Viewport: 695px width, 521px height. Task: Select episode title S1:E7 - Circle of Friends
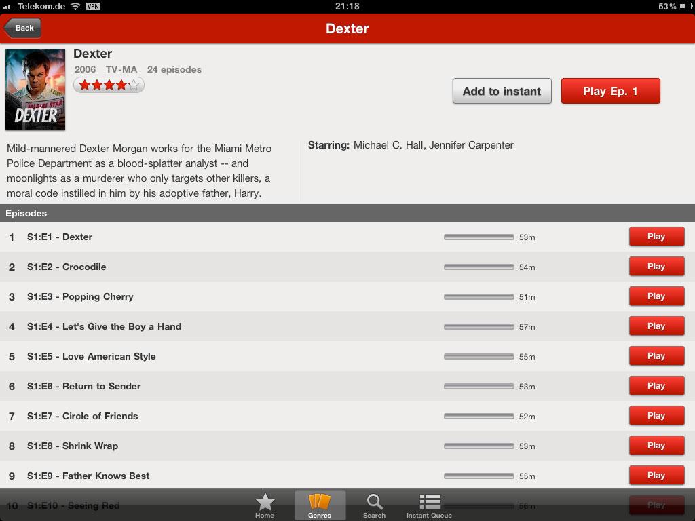coord(82,416)
